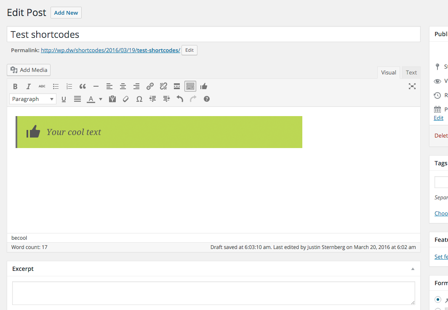Image resolution: width=448 pixels, height=310 pixels.
Task: Toggle italic formatting
Action: (x=28, y=86)
